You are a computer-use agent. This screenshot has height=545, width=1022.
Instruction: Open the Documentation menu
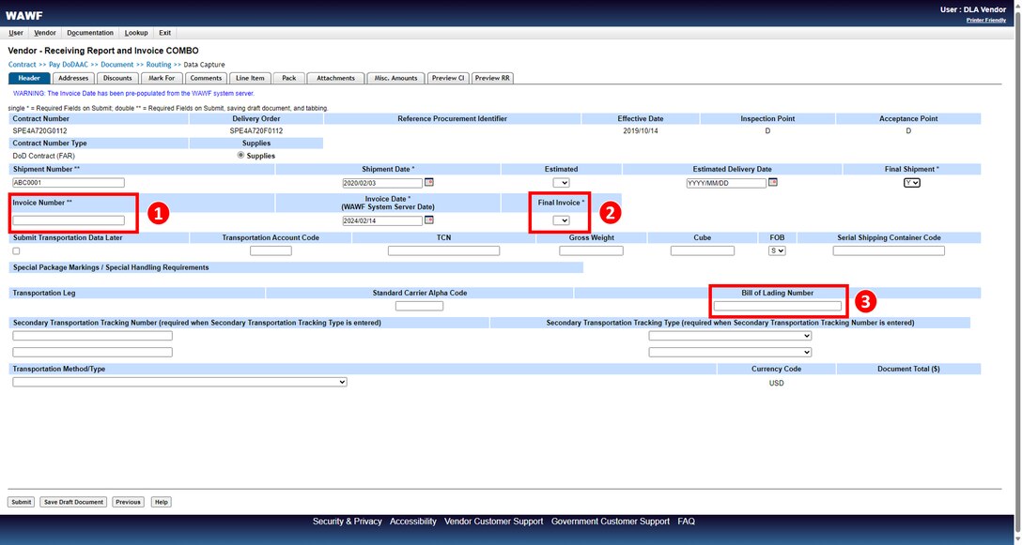click(90, 33)
